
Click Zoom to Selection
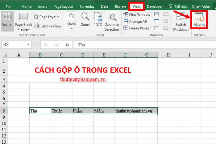tap(112, 22)
